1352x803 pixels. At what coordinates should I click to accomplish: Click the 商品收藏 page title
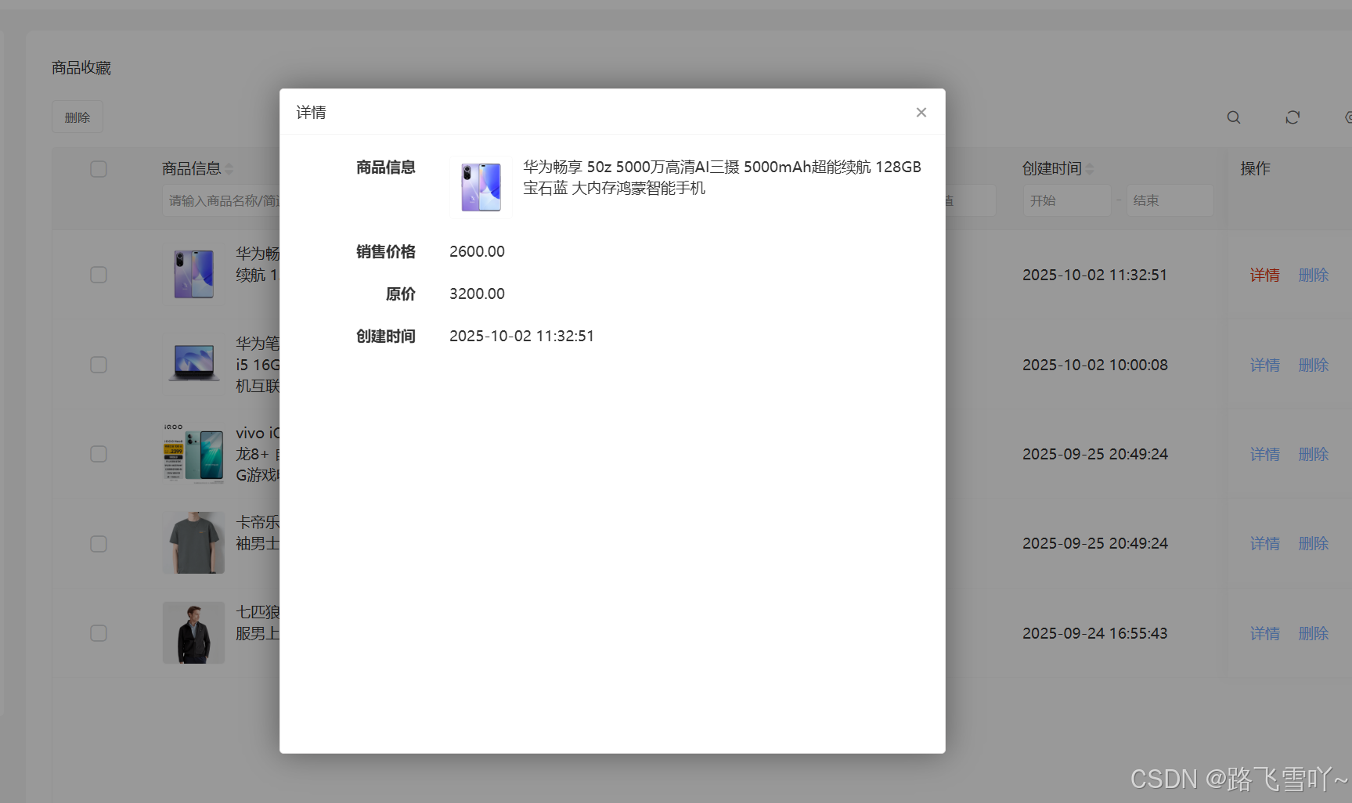81,68
